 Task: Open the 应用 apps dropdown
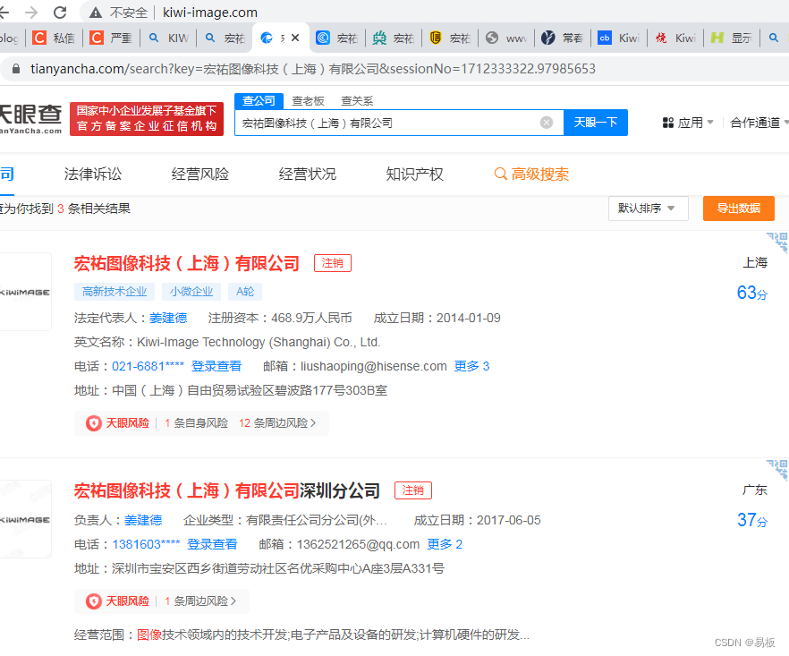click(x=688, y=123)
